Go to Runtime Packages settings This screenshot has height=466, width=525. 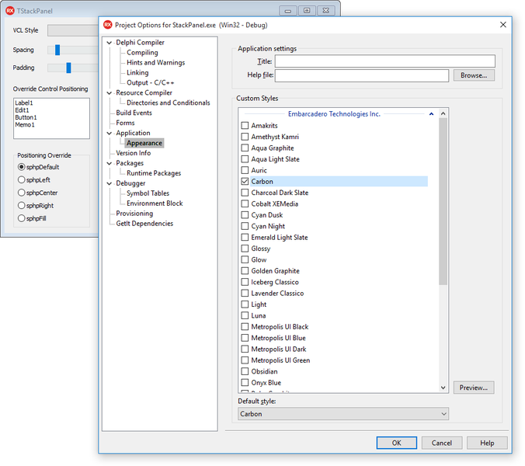point(154,173)
